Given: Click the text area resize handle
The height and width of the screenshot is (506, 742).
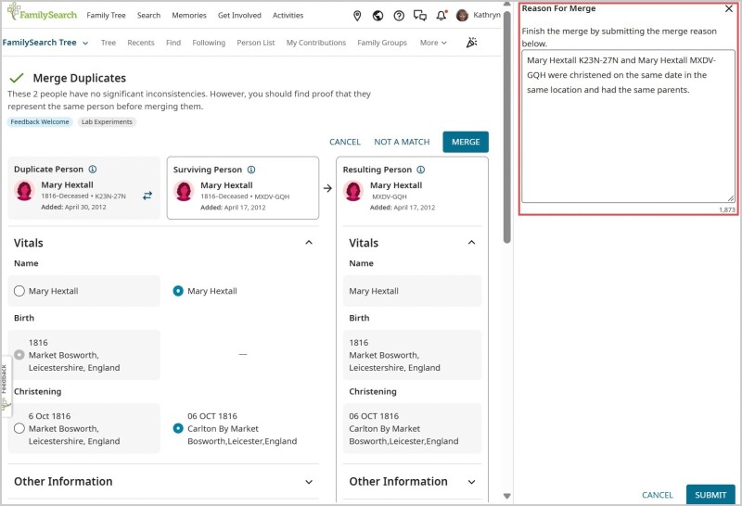Looking at the screenshot, I should [x=731, y=198].
